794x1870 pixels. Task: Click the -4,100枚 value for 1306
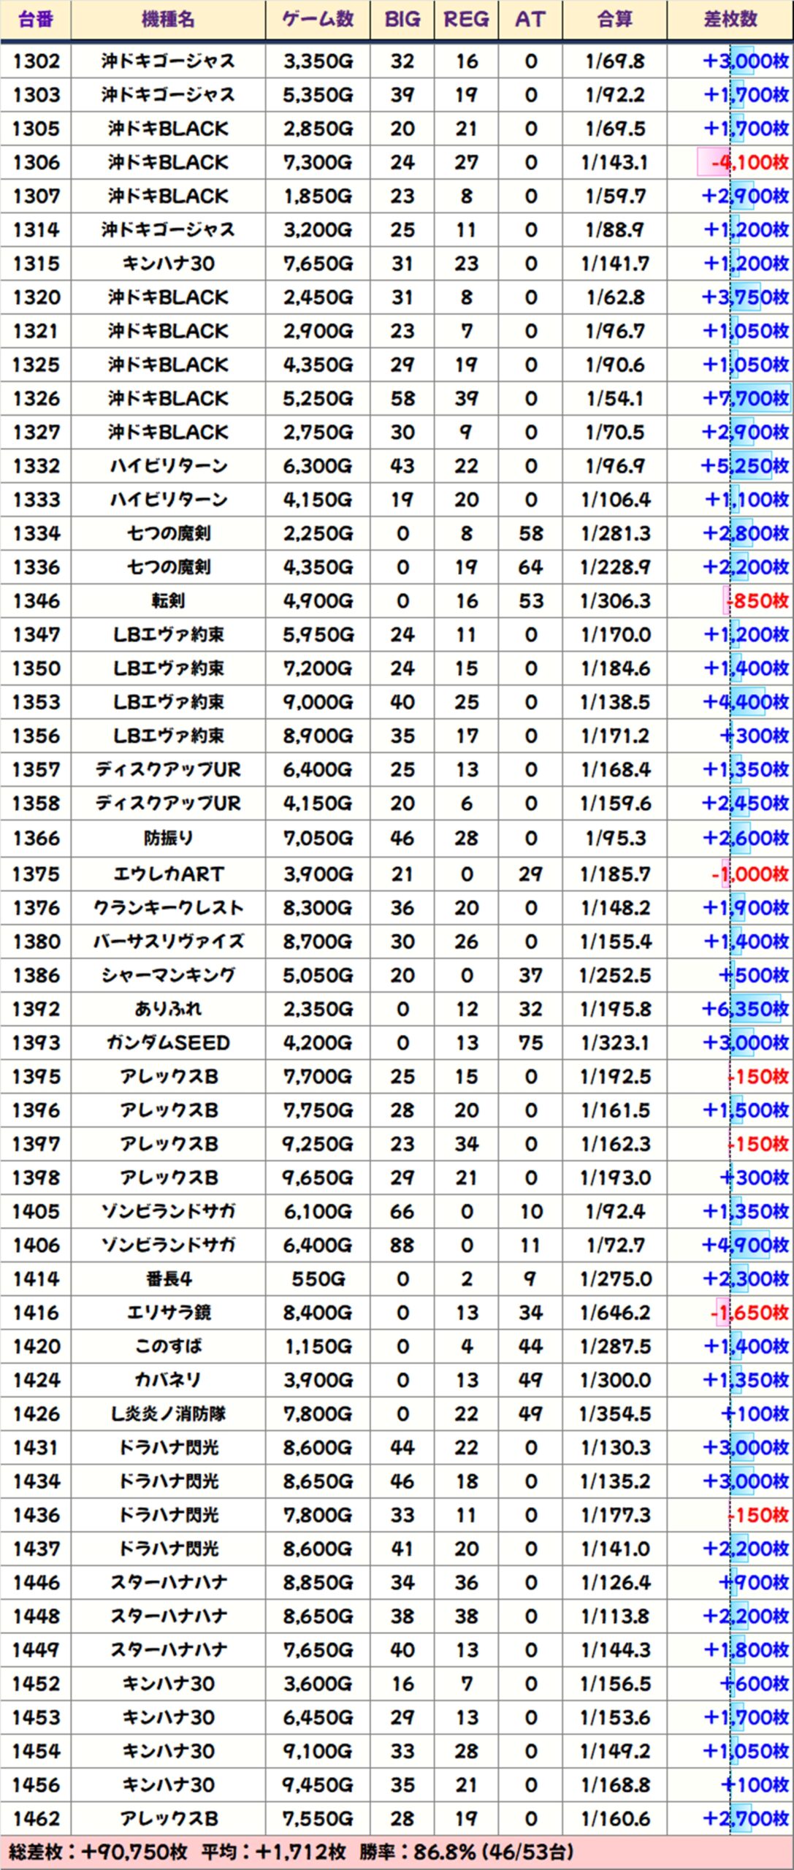point(749,162)
